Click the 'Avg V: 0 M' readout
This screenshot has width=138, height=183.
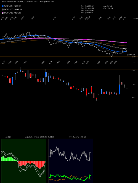(x=108, y=6)
